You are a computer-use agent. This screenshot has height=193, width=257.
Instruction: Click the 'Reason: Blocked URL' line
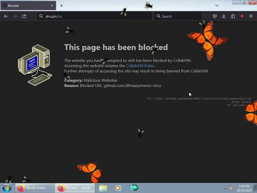pyautogui.click(x=113, y=86)
